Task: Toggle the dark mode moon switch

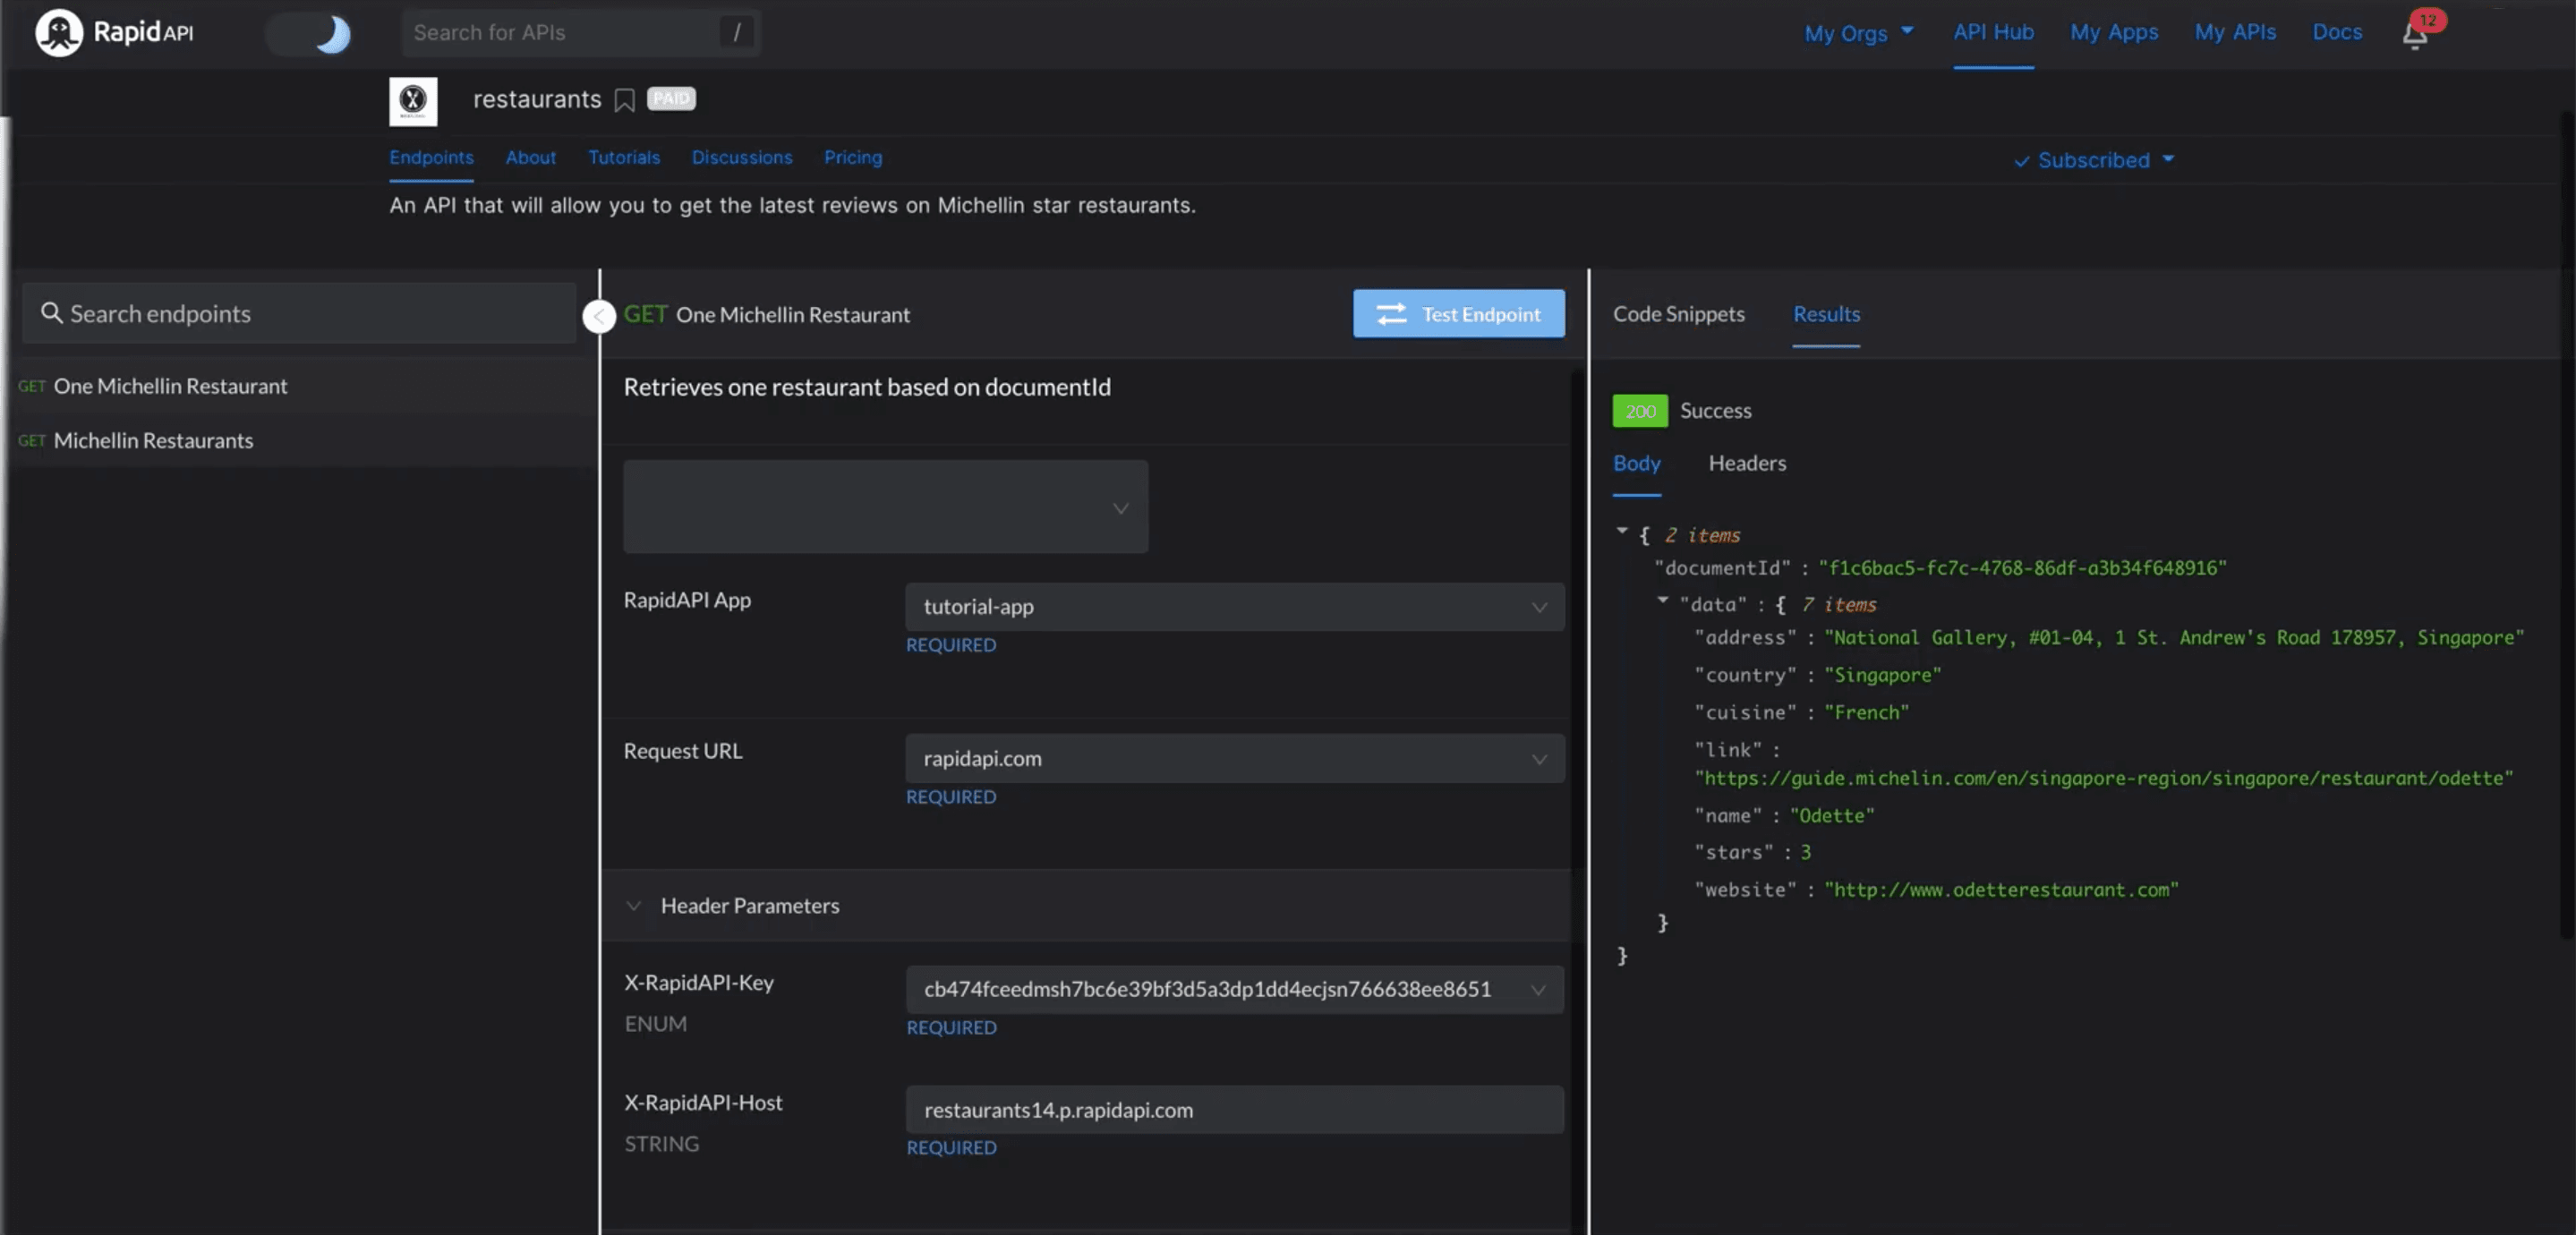Action: pos(310,34)
